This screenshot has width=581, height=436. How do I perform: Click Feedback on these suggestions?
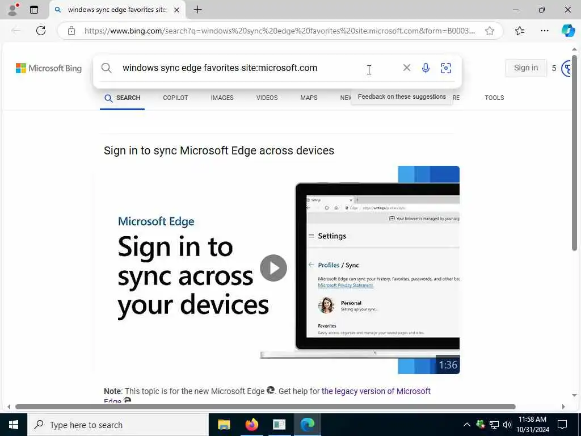pos(402,97)
